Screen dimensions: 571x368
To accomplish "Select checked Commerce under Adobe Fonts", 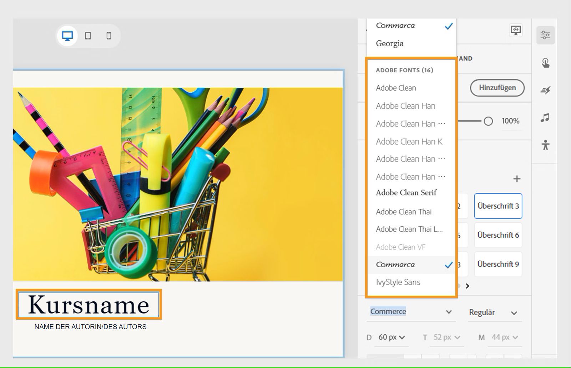I will [x=411, y=265].
